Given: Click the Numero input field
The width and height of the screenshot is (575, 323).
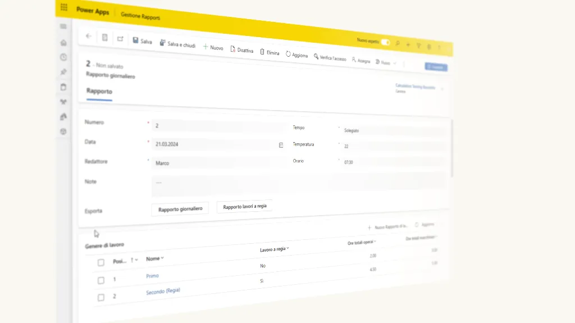Looking at the screenshot, I should coord(218,126).
